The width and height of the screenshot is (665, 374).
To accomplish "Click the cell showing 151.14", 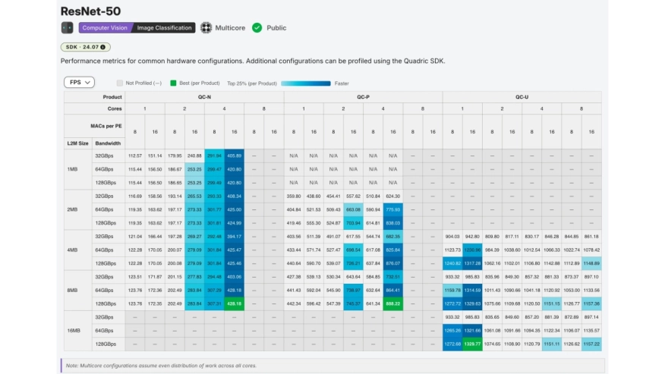I will [155, 156].
